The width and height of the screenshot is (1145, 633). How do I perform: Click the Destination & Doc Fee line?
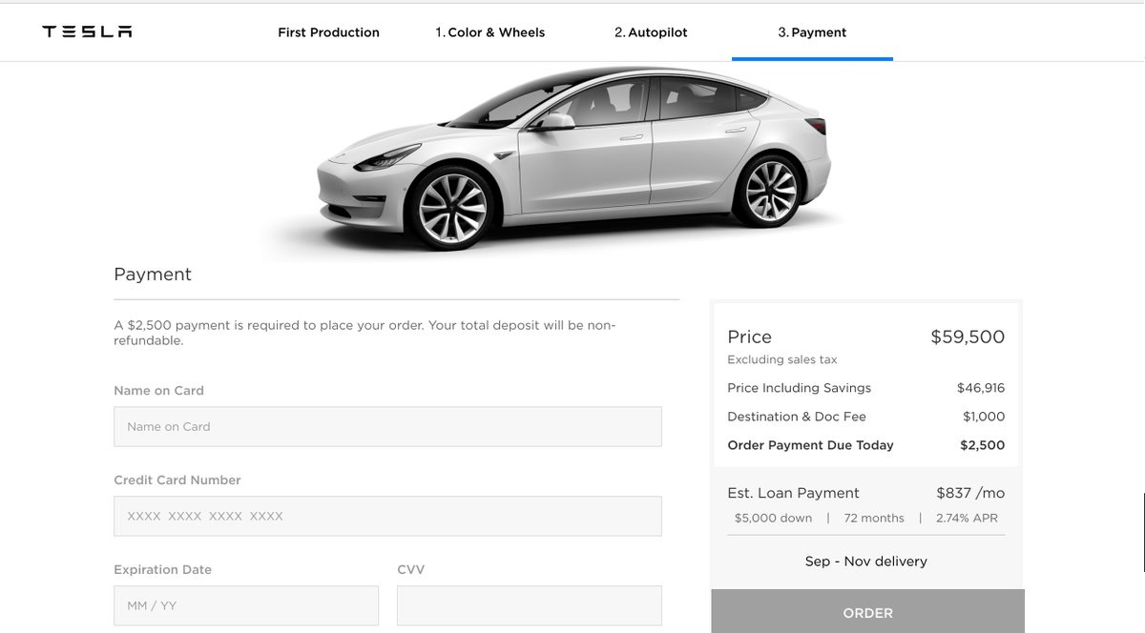pos(865,417)
